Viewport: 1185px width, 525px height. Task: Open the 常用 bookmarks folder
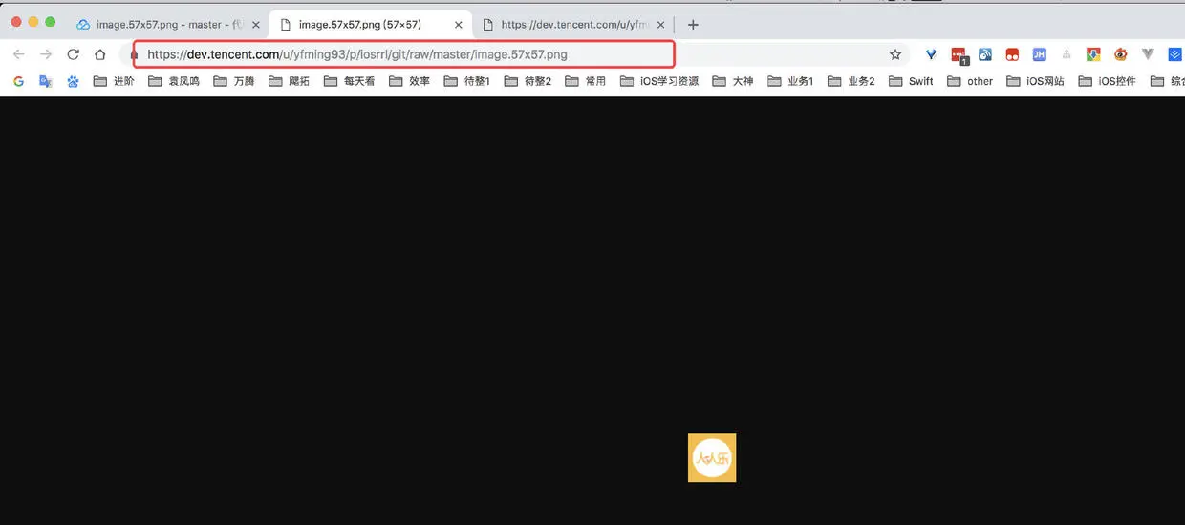pyautogui.click(x=586, y=81)
